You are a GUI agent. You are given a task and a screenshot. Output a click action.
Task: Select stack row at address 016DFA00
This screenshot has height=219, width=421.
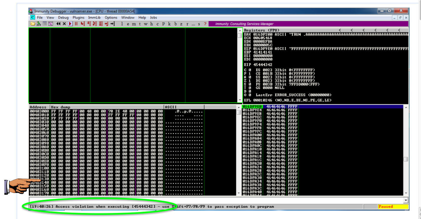(323, 135)
